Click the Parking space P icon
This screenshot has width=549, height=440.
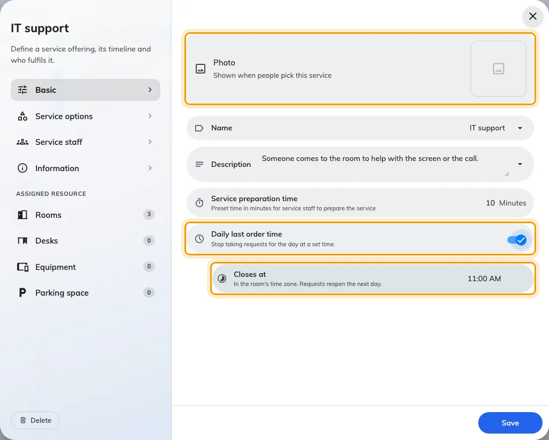pos(23,292)
